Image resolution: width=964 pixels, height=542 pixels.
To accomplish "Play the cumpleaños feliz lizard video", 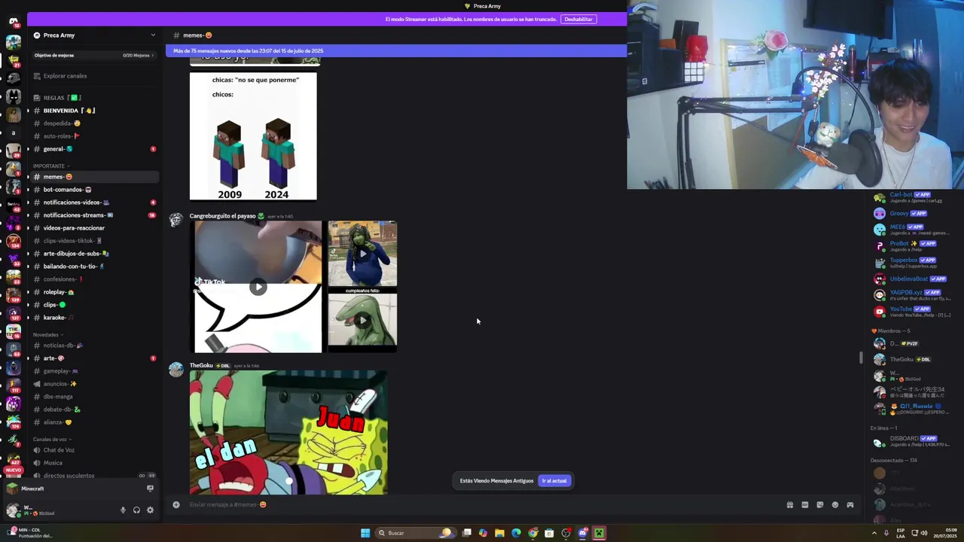I will point(362,320).
